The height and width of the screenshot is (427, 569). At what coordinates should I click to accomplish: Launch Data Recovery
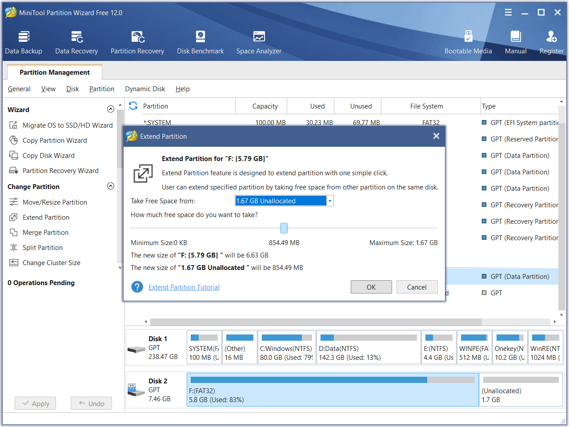pyautogui.click(x=76, y=42)
